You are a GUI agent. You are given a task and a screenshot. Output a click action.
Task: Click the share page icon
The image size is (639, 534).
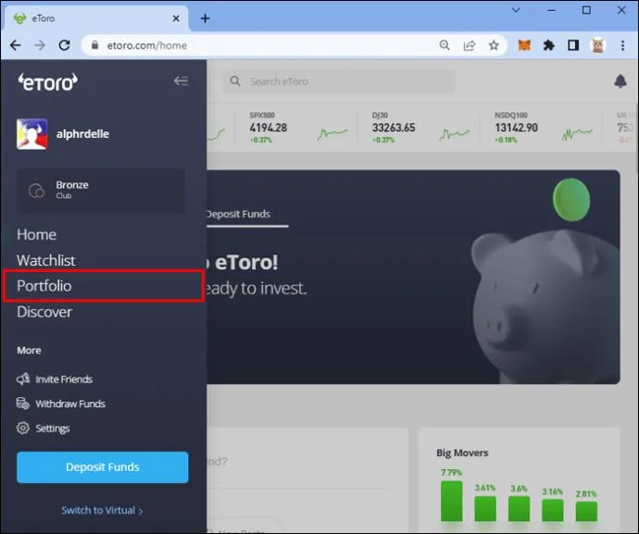(469, 45)
